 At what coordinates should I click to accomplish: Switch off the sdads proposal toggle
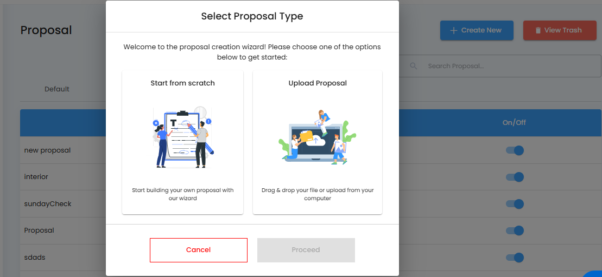pos(514,258)
